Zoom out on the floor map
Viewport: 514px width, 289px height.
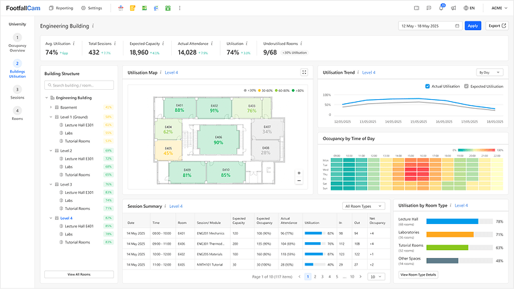click(299, 180)
